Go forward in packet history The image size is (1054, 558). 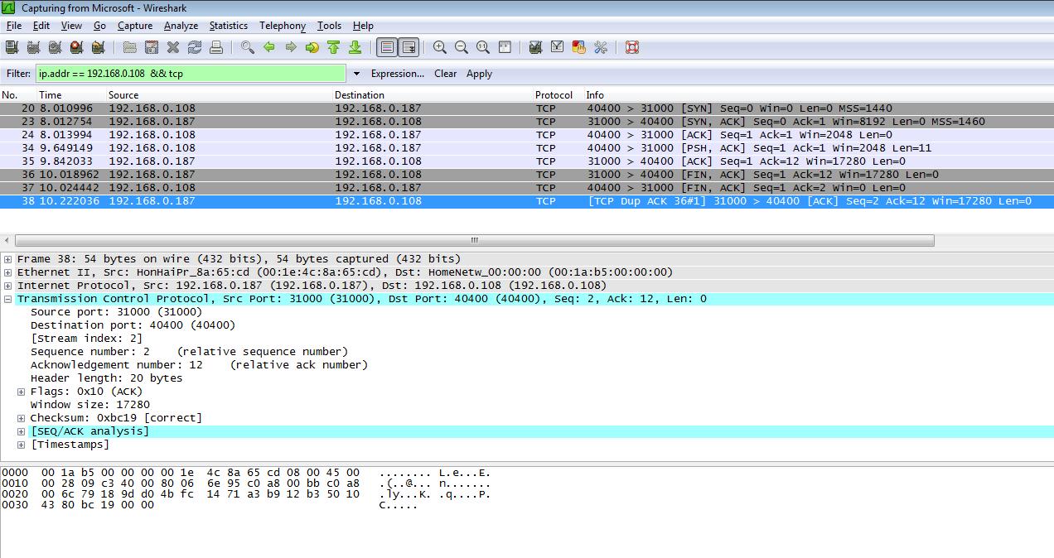coord(291,47)
